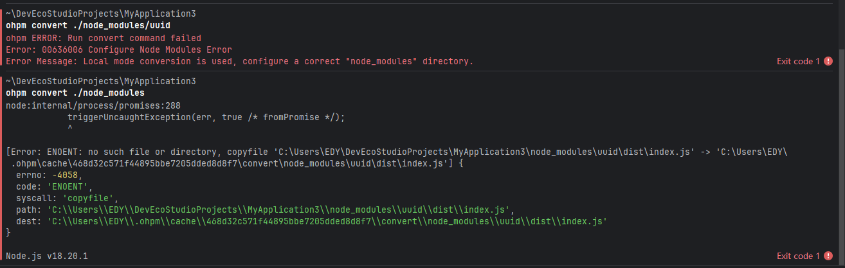Click the bottom "Exit code 1" label
845x268 pixels.
[798, 256]
